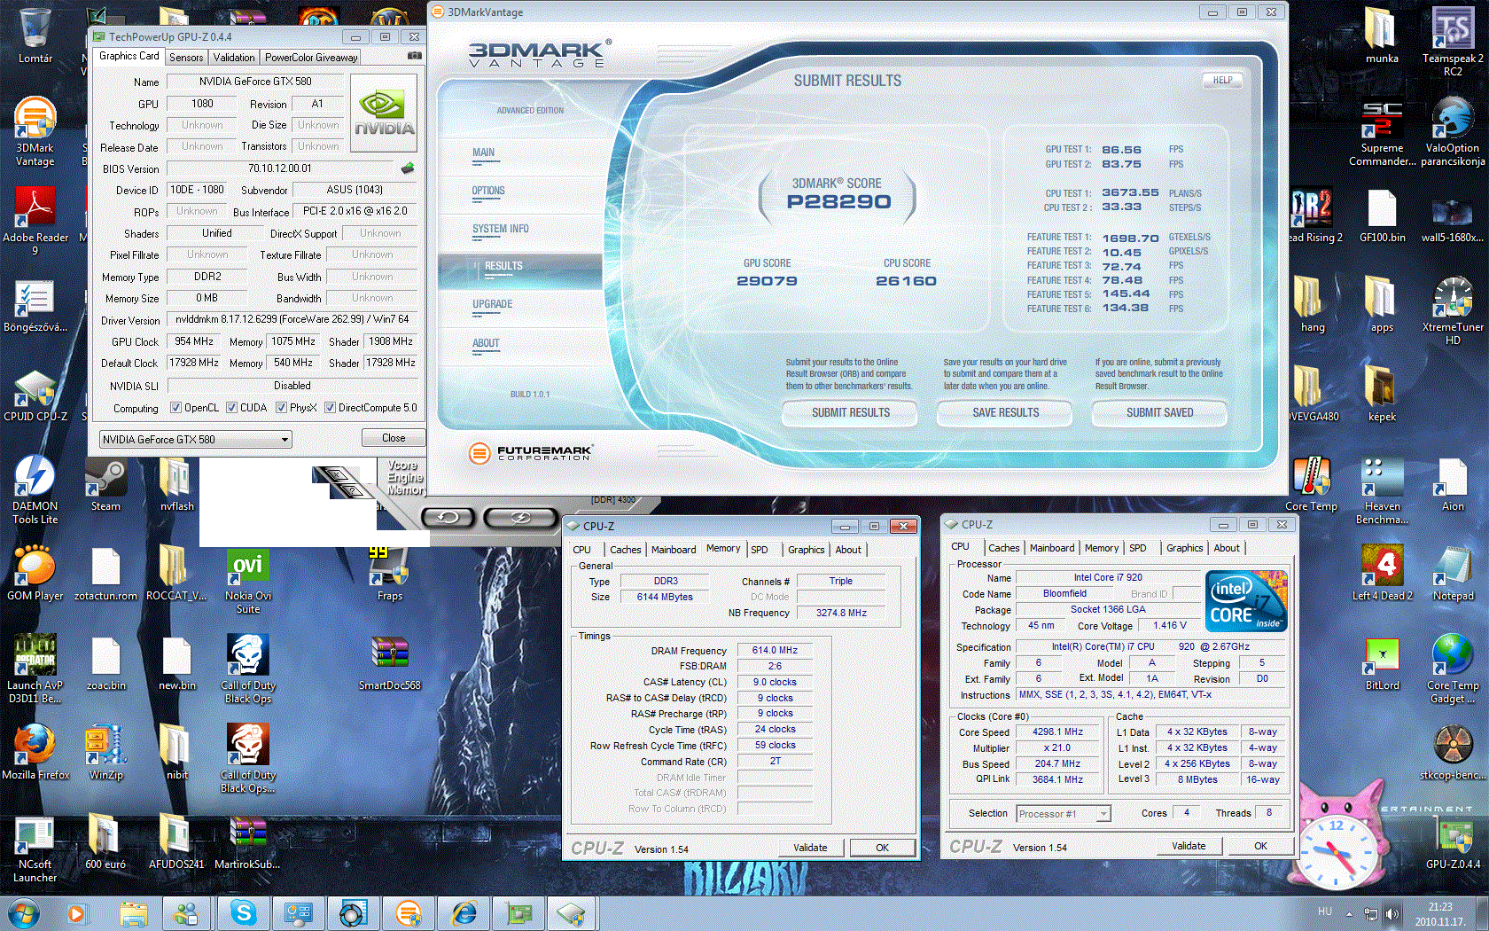Image resolution: width=1489 pixels, height=931 pixels.
Task: Open SPD tab in Memory CPU-Z window
Action: [760, 550]
